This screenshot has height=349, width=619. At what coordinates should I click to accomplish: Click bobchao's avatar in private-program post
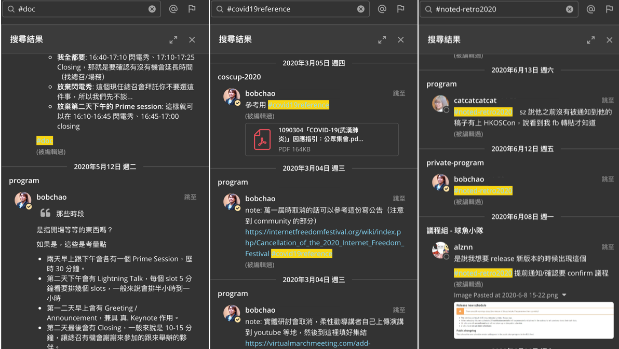(440, 183)
